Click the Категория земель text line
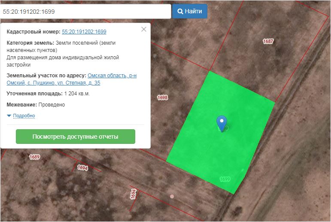This screenshot has height=222, width=331. (61, 43)
